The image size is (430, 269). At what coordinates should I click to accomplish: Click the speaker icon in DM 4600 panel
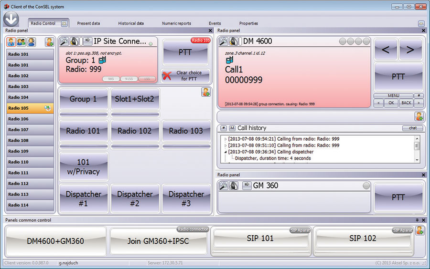[x=234, y=41]
